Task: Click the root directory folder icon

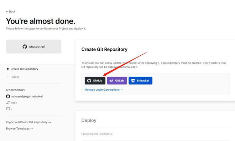Action: point(8,109)
